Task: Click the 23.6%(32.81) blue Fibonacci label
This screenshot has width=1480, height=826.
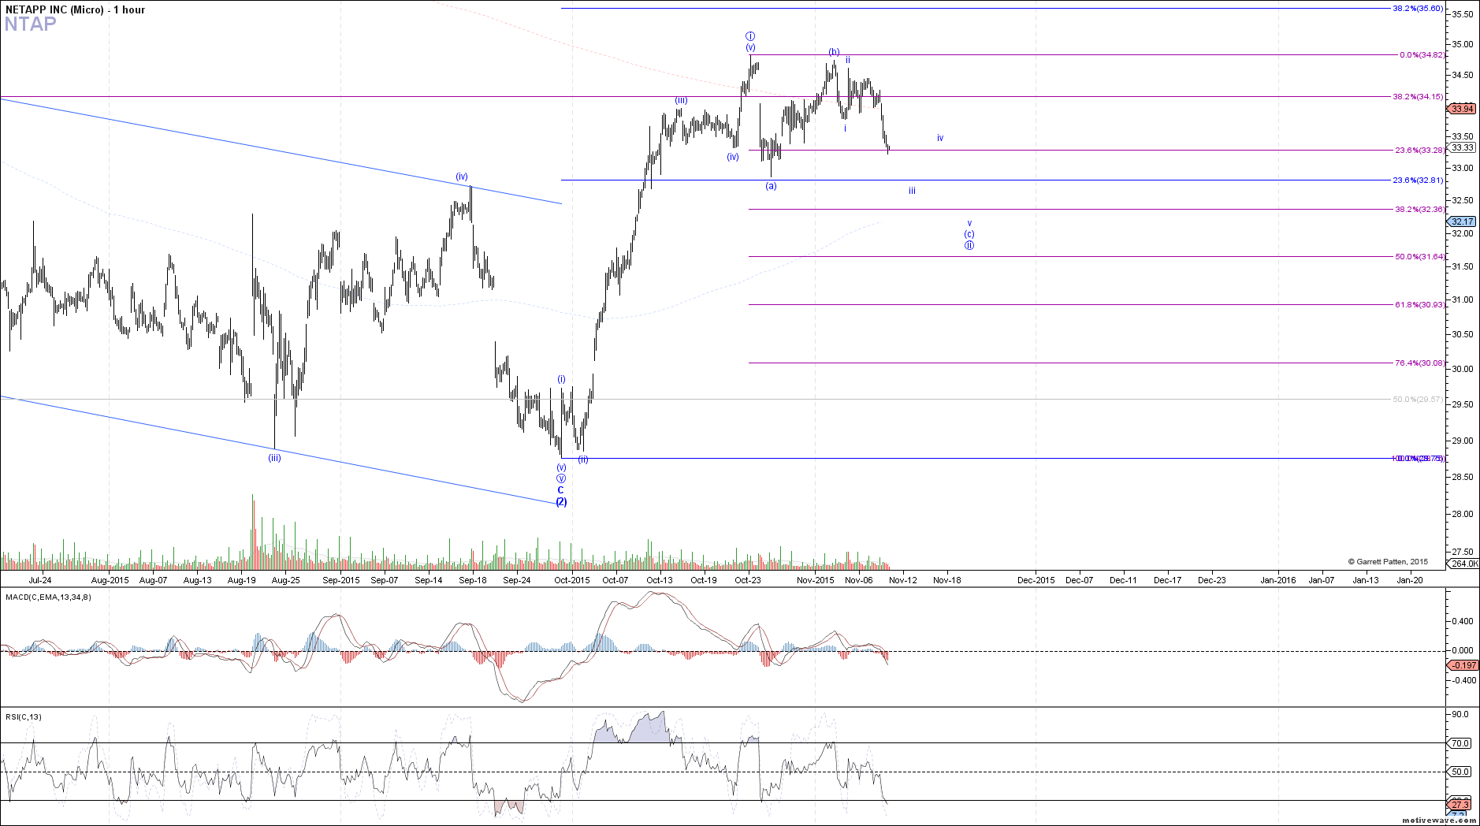Action: [1418, 180]
